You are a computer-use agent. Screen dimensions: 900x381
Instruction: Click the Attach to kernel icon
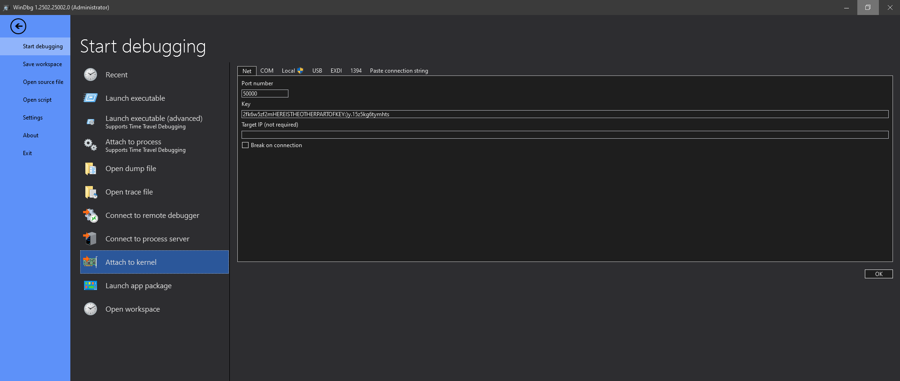[90, 262]
